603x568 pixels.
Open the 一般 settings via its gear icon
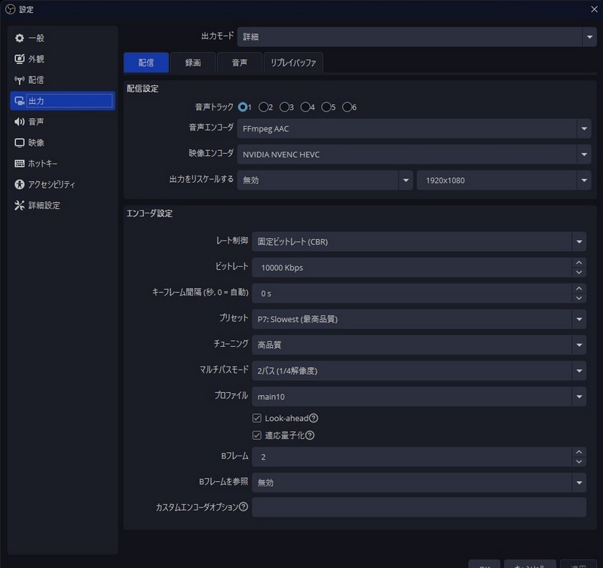tap(20, 38)
